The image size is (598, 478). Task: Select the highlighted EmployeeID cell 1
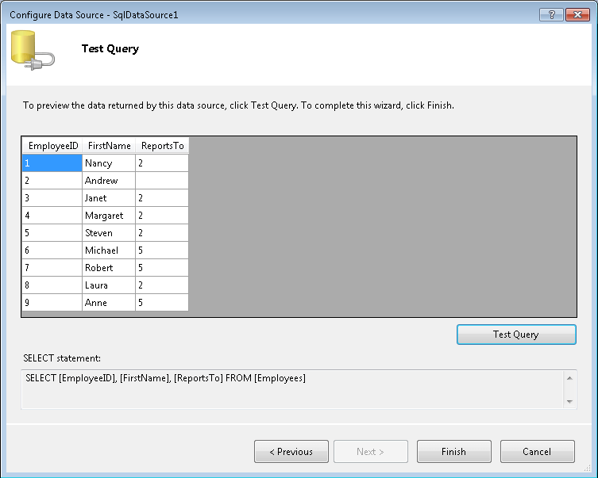click(x=52, y=163)
